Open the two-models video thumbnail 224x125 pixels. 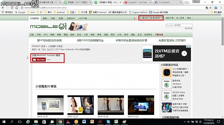[x=81, y=105]
